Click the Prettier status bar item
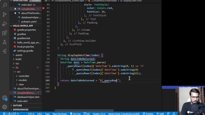205x115 pixels. pos(148,114)
